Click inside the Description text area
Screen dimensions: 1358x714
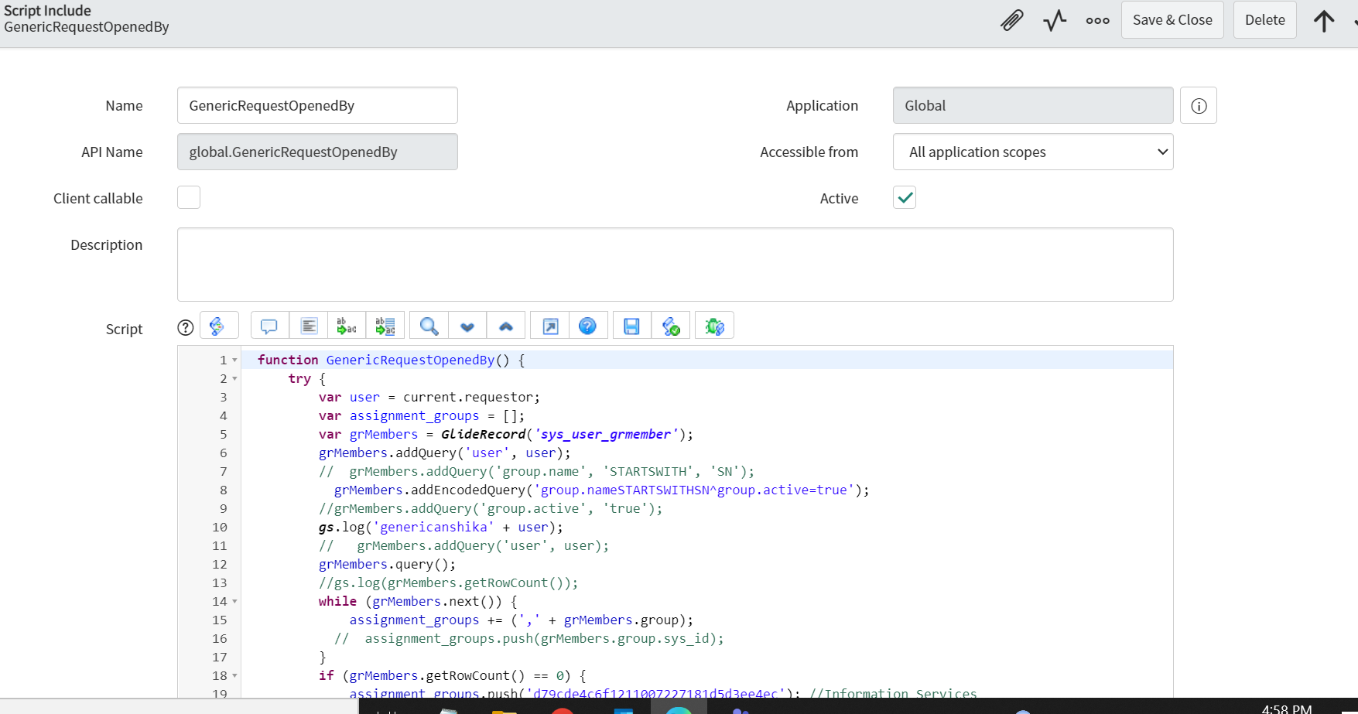pyautogui.click(x=675, y=264)
